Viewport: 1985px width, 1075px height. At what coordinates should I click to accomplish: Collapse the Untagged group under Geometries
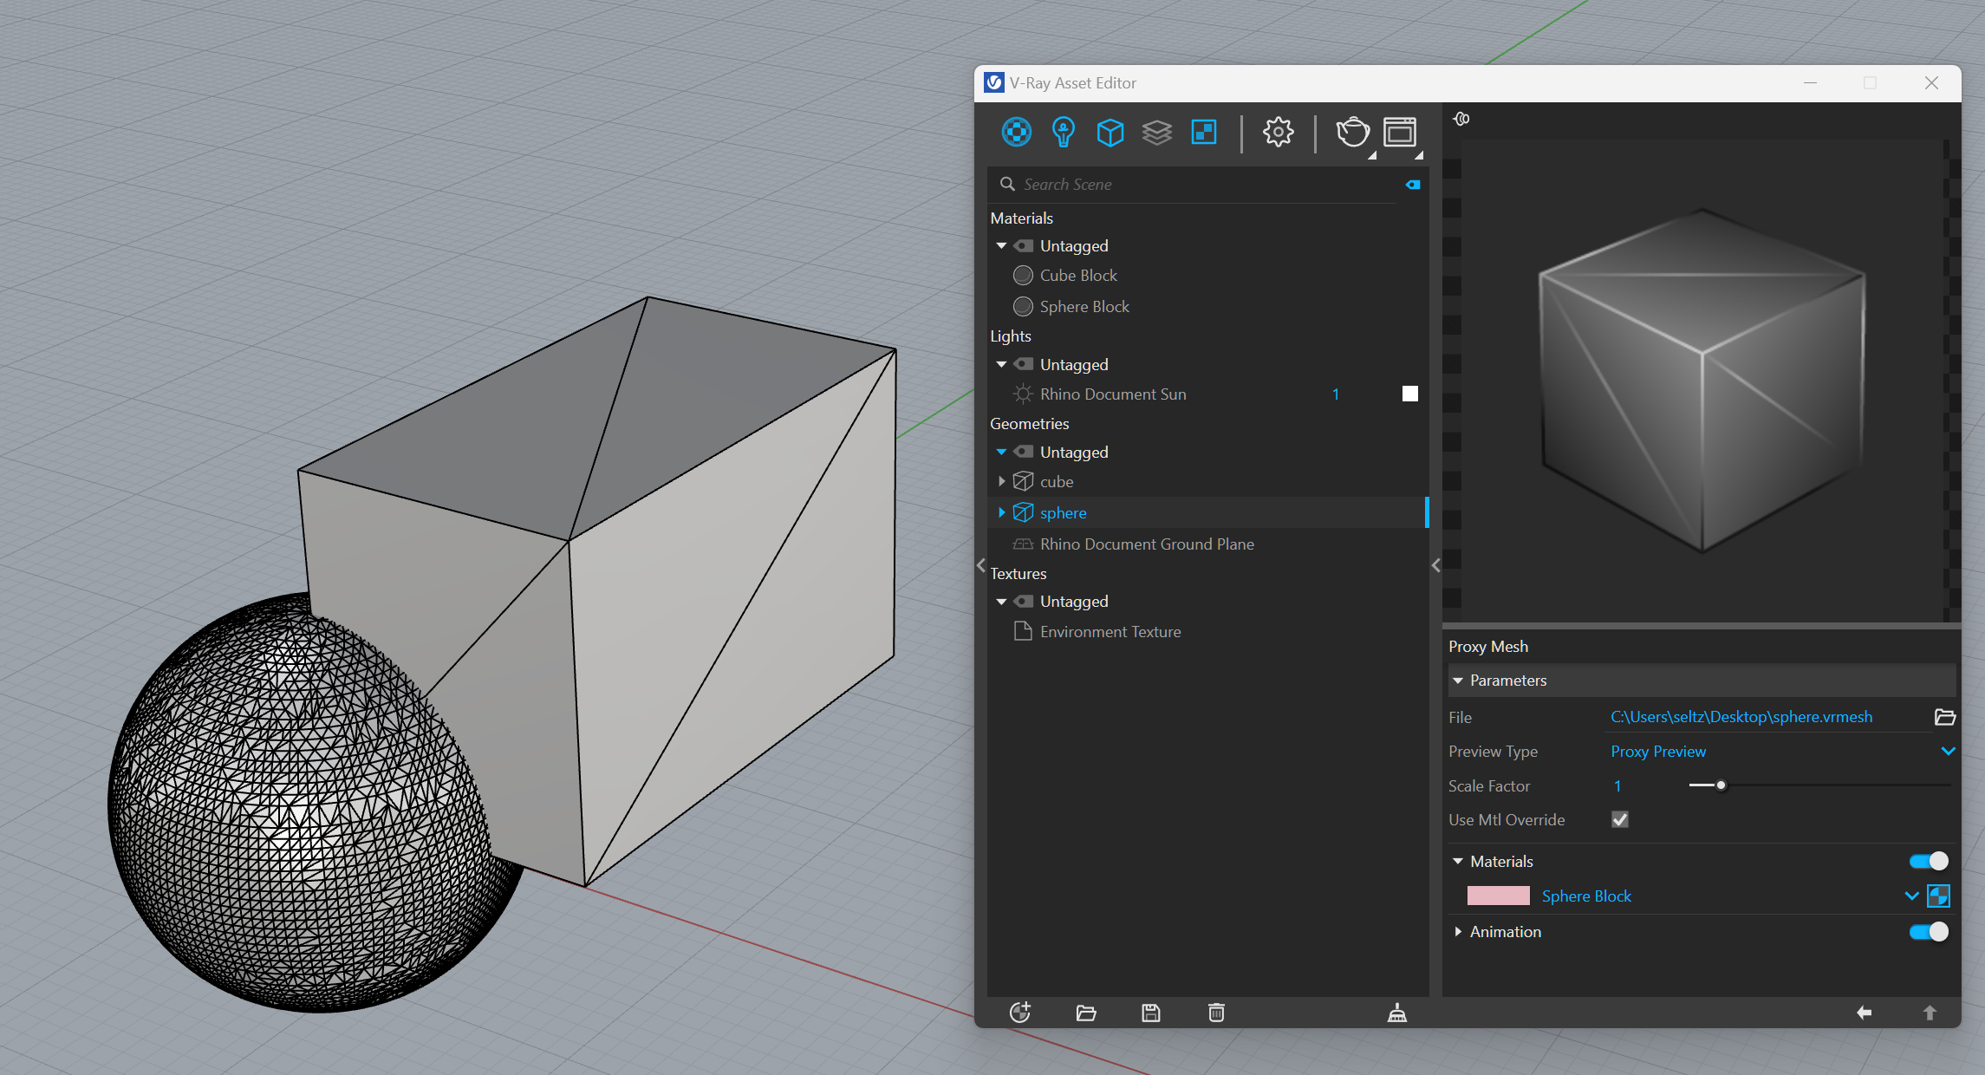1002,453
